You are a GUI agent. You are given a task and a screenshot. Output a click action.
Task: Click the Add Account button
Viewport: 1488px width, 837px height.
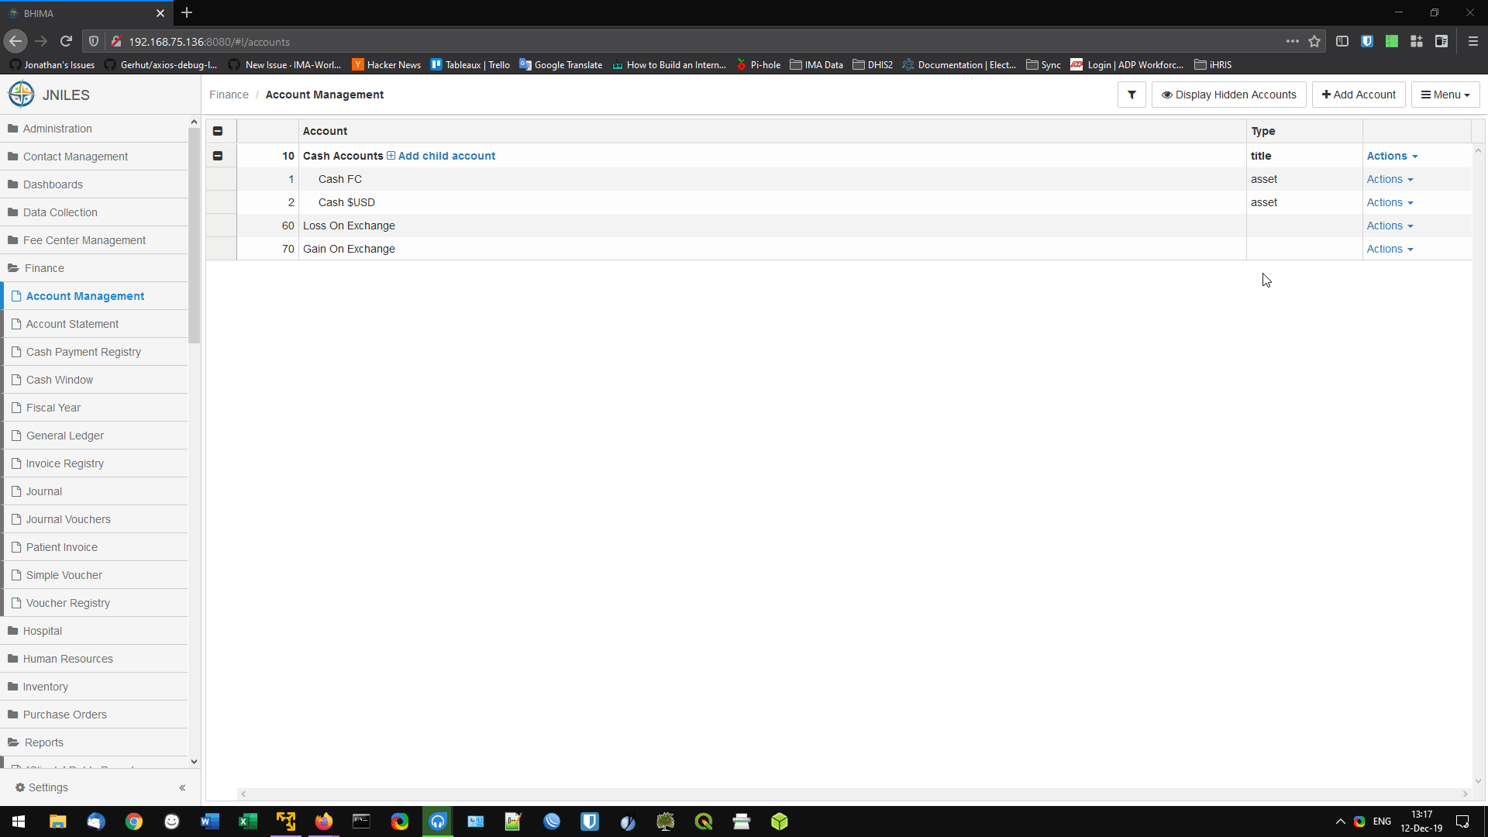pos(1358,94)
